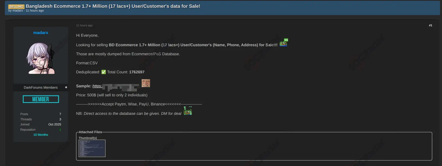Click the Reputation value 1

coord(60,130)
